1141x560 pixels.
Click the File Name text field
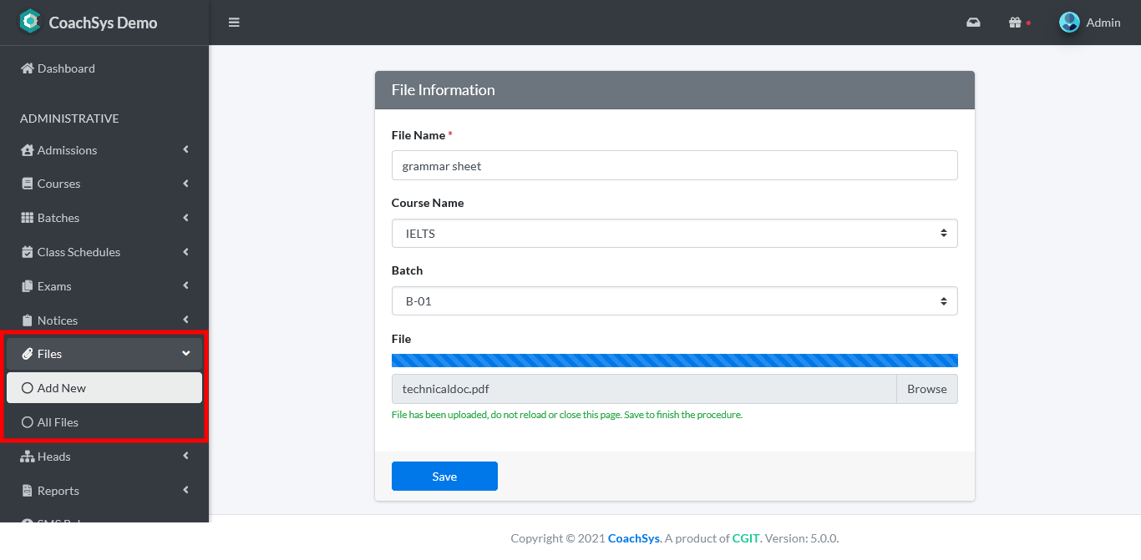pyautogui.click(x=674, y=165)
